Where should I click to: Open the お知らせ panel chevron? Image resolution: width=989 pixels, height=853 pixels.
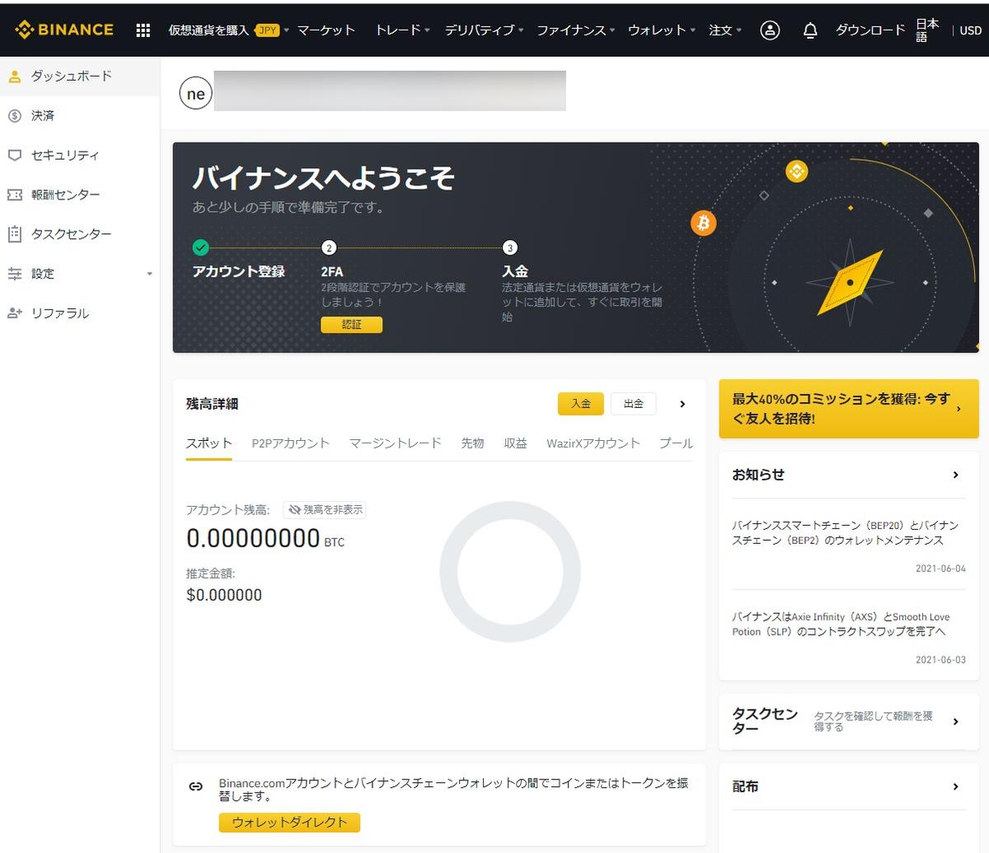(x=955, y=475)
